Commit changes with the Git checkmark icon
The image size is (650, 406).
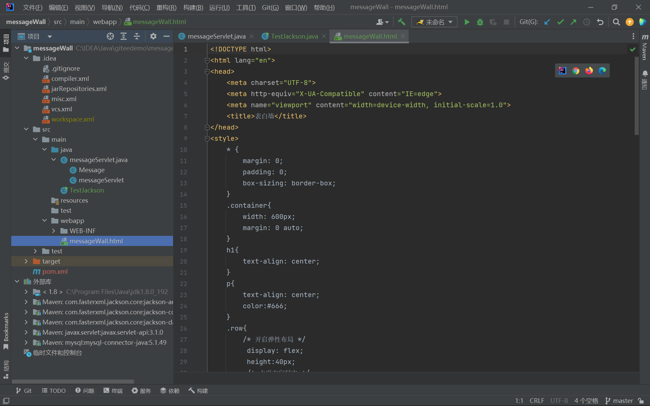[x=560, y=22]
